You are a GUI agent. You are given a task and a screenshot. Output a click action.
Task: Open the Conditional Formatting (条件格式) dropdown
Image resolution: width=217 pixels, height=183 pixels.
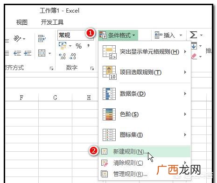pos(118,35)
